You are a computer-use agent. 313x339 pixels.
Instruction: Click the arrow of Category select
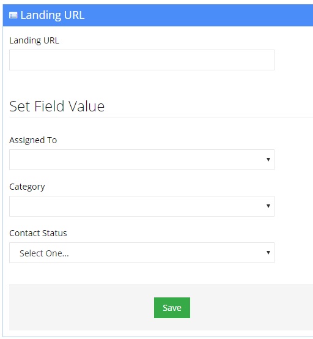pyautogui.click(x=268, y=206)
